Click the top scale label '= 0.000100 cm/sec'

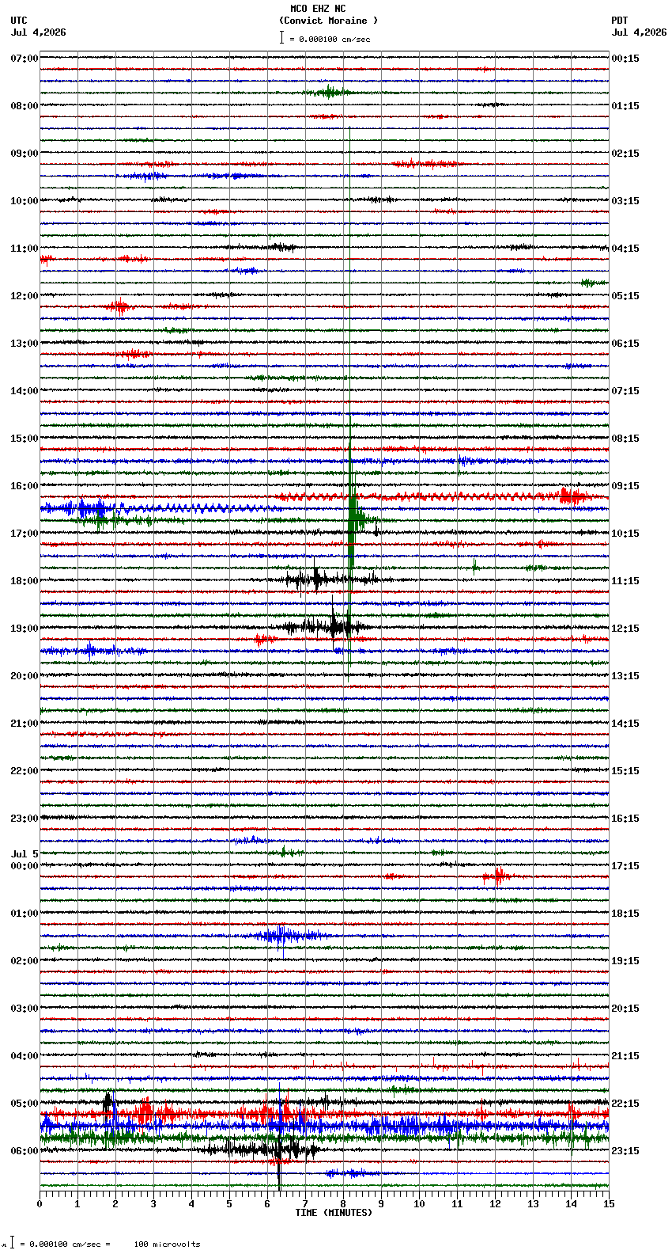(330, 39)
